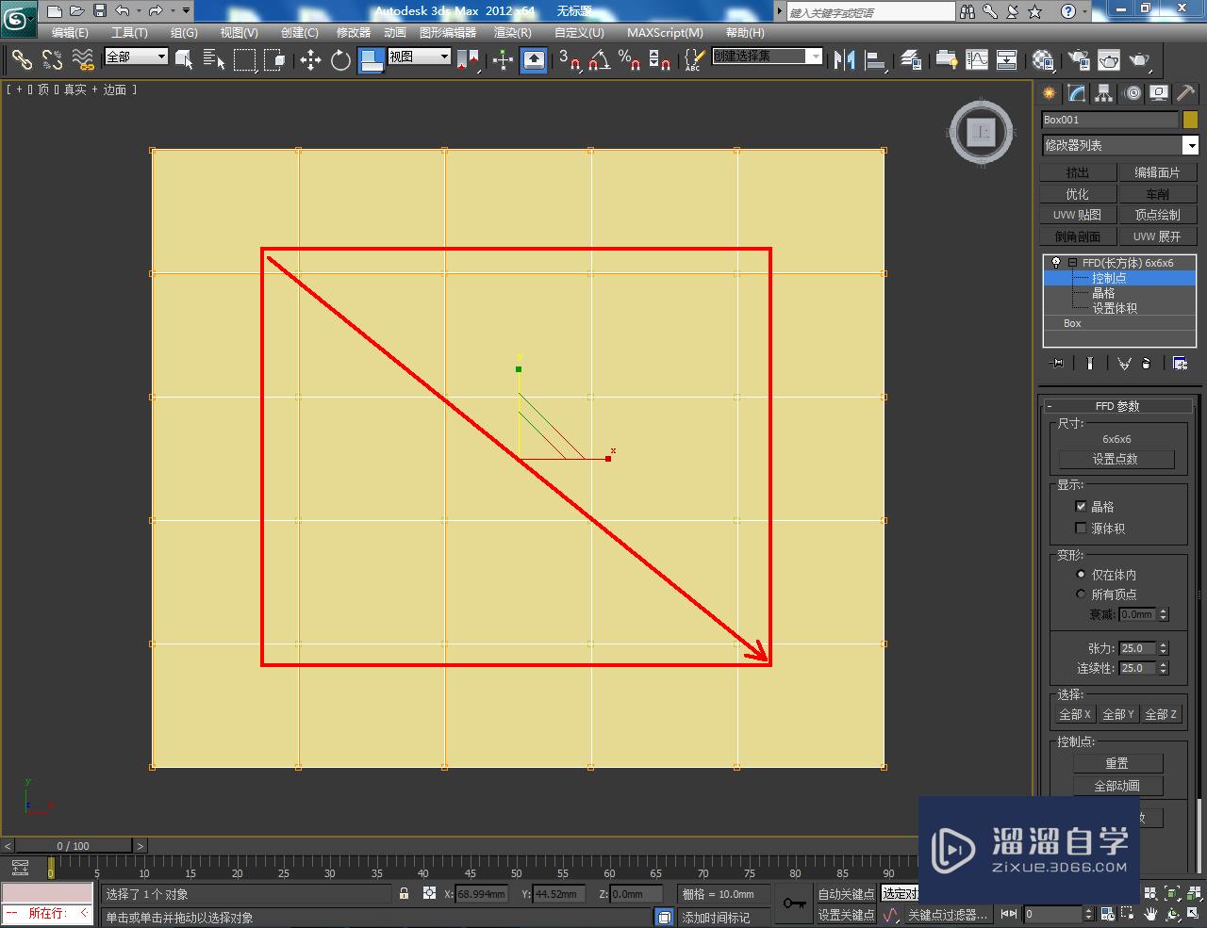Collapse the FFD(长方体) 6x6x6 modifier tree
Viewport: 1207px width, 928px height.
point(1072,263)
